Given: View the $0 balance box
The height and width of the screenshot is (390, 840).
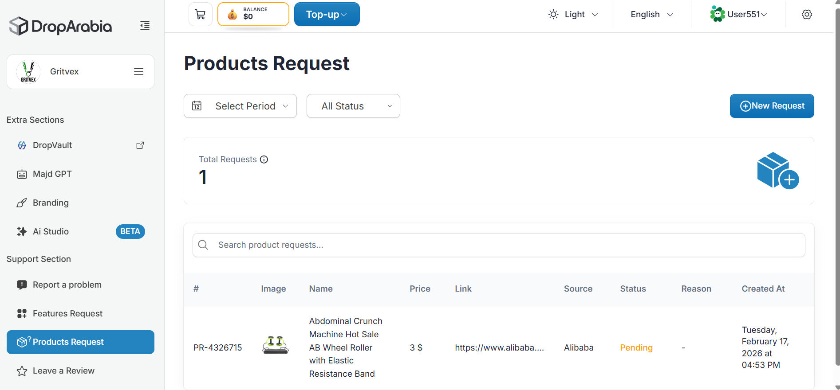Looking at the screenshot, I should (253, 15).
